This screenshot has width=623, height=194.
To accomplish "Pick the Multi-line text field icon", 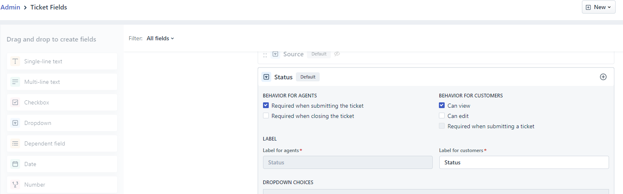I will [x=15, y=82].
